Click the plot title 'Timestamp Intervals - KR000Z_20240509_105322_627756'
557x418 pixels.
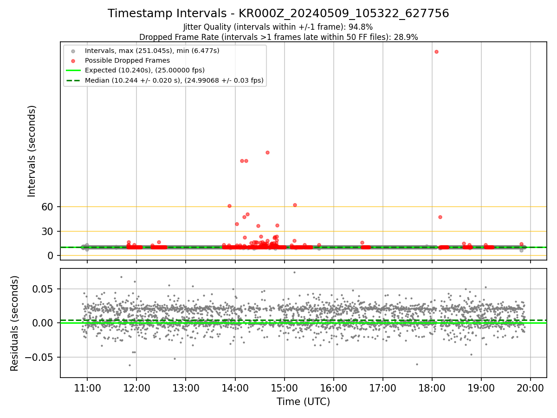pyautogui.click(x=278, y=13)
